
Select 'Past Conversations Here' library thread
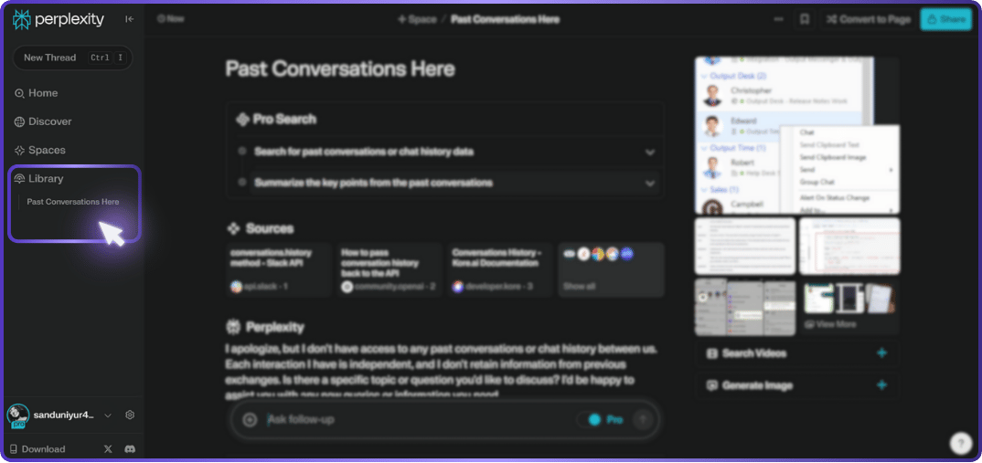pyautogui.click(x=72, y=202)
